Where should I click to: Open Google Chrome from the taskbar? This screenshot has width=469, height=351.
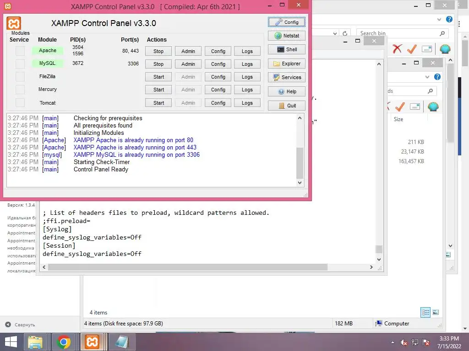click(63, 342)
